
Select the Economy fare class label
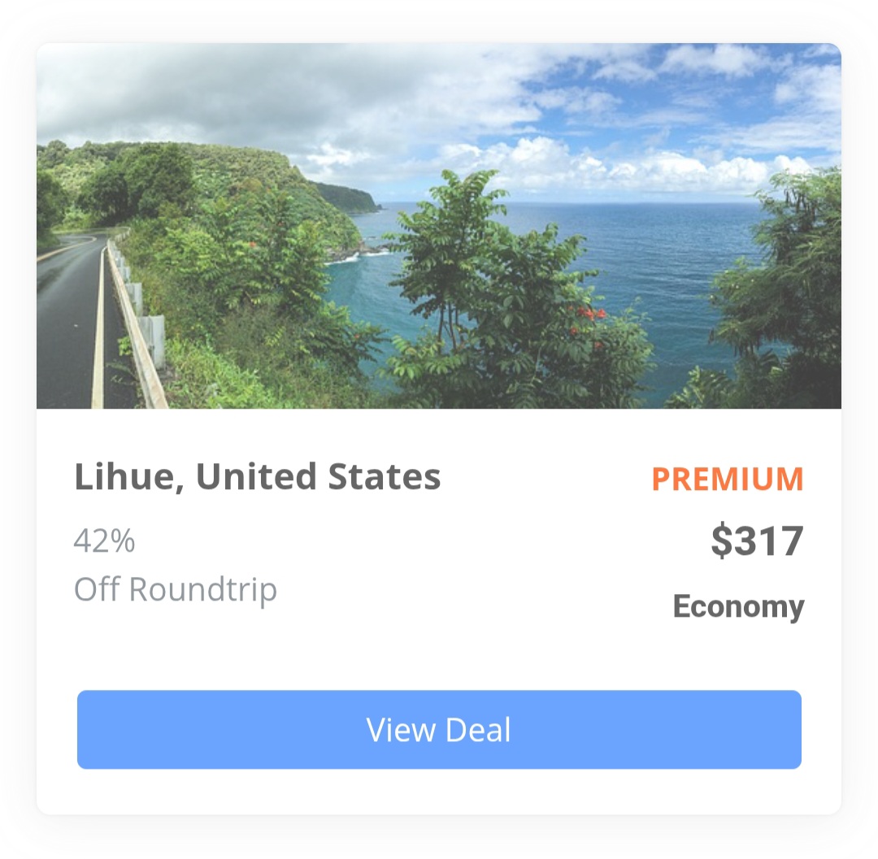738,606
